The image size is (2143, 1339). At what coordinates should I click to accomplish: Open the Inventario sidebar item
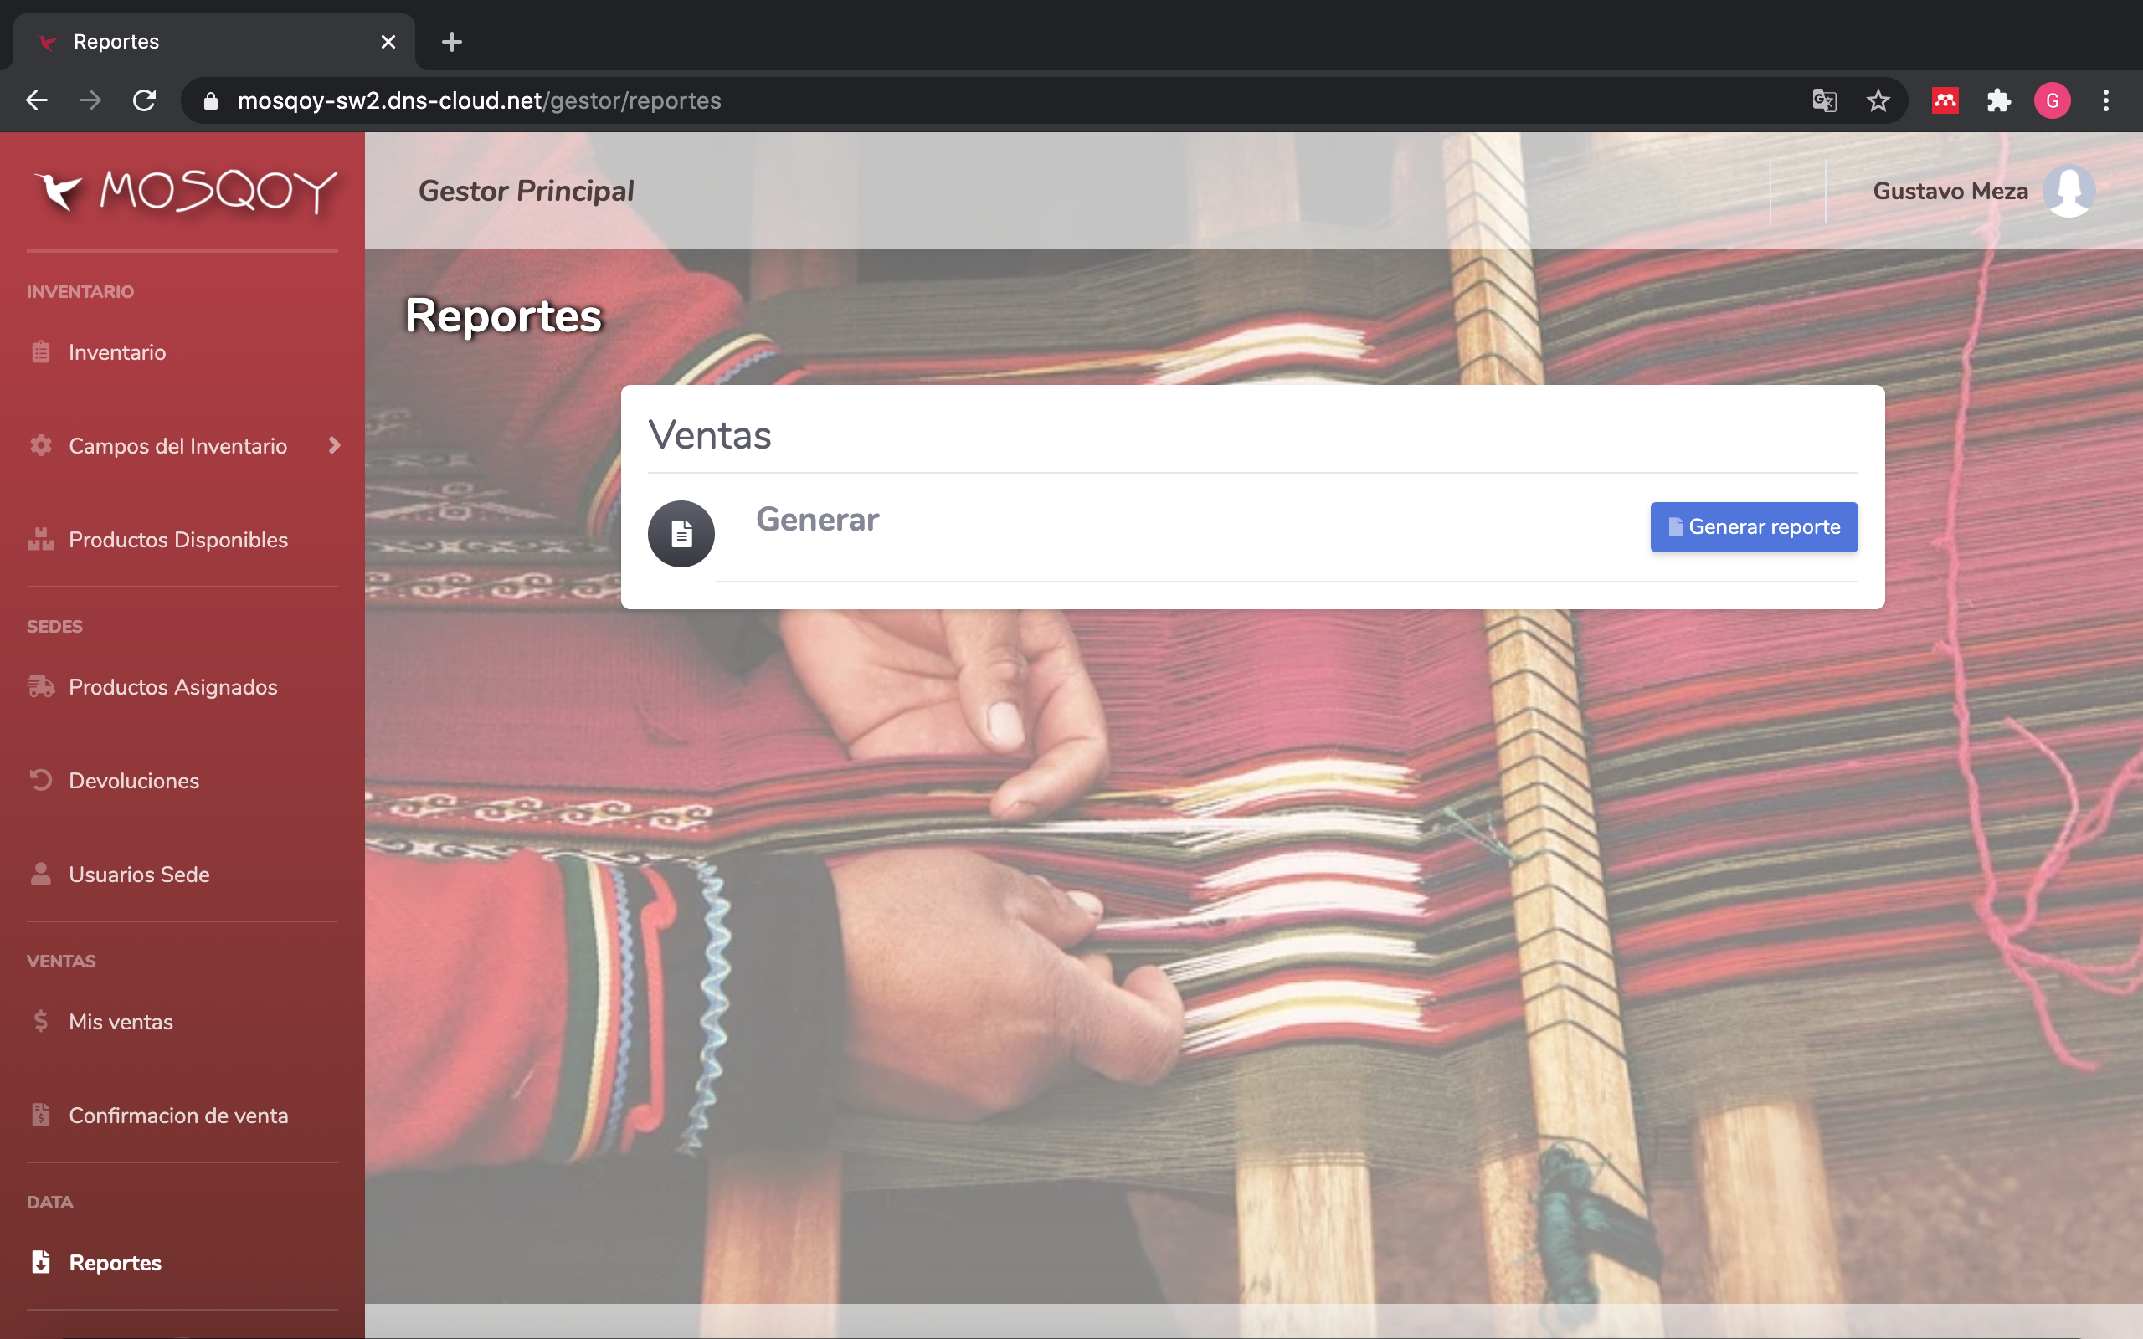coord(117,352)
